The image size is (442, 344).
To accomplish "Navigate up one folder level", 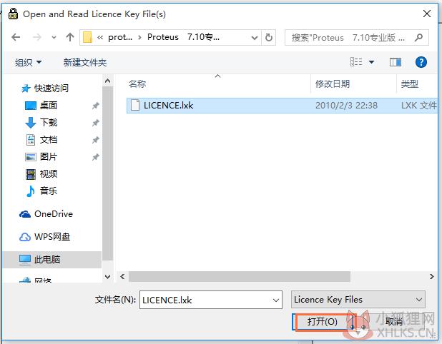I will tap(69, 37).
